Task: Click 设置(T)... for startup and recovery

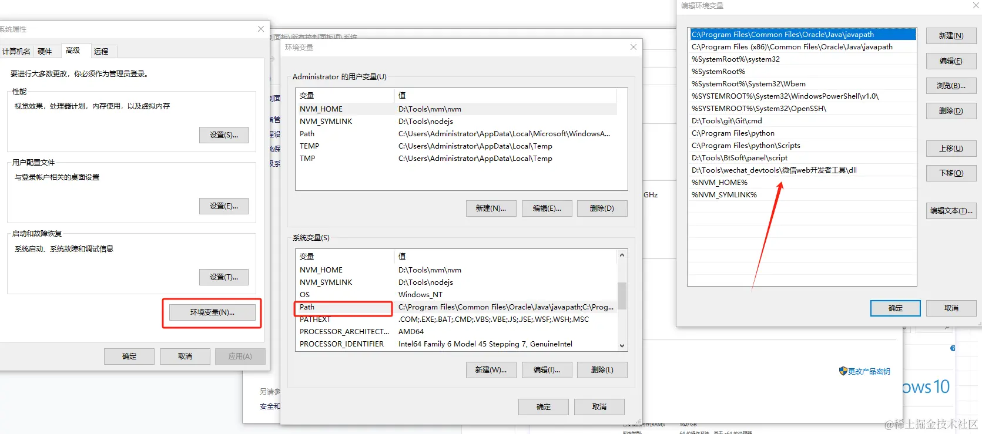Action: coord(224,277)
